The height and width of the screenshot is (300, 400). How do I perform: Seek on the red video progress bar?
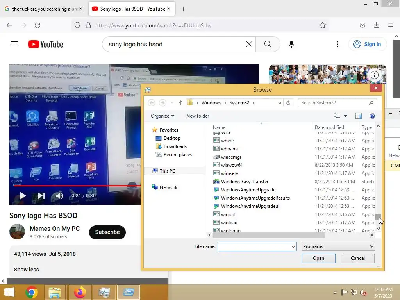(x=77, y=186)
